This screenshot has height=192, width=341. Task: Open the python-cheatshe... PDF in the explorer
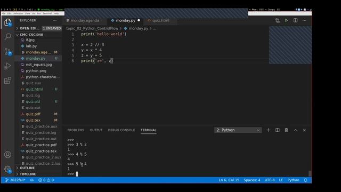[x=43, y=77]
